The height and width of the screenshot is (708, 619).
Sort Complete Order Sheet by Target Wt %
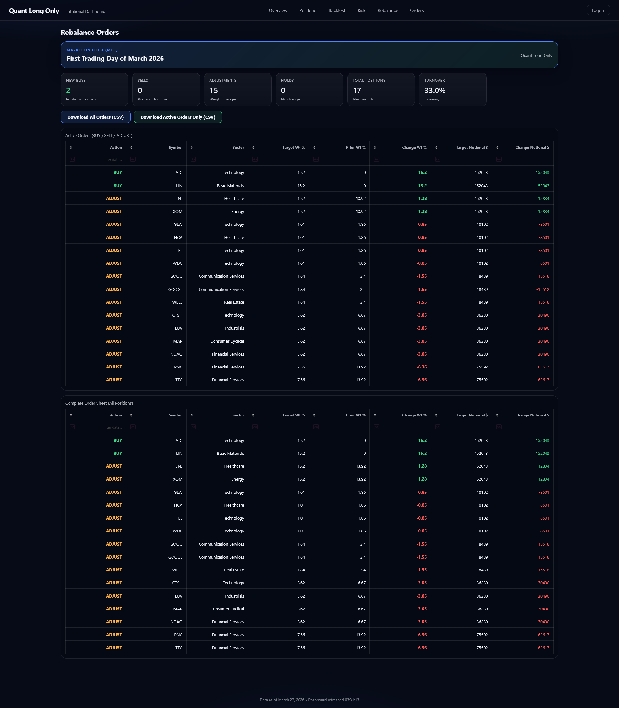point(253,416)
